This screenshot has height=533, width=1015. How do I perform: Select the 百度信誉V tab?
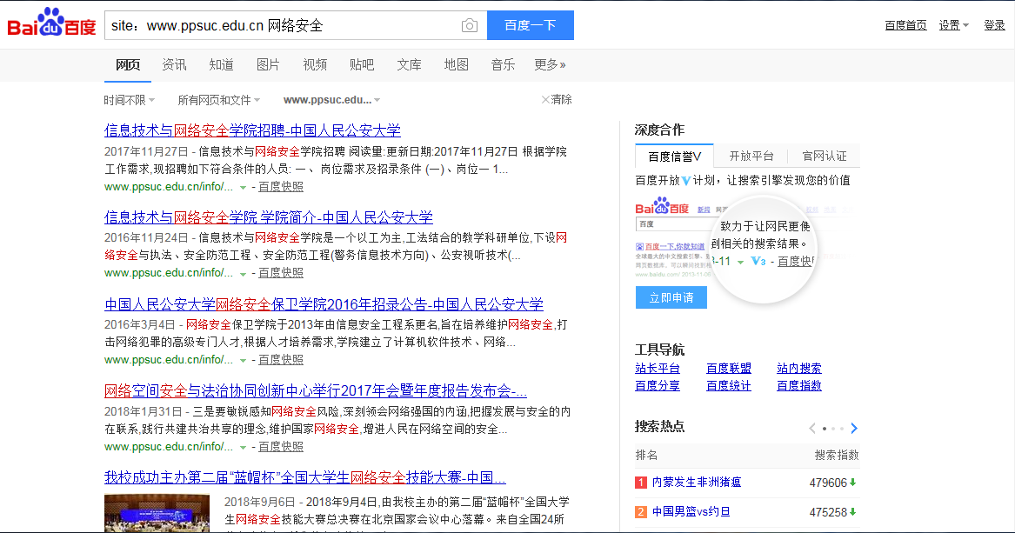(x=675, y=157)
